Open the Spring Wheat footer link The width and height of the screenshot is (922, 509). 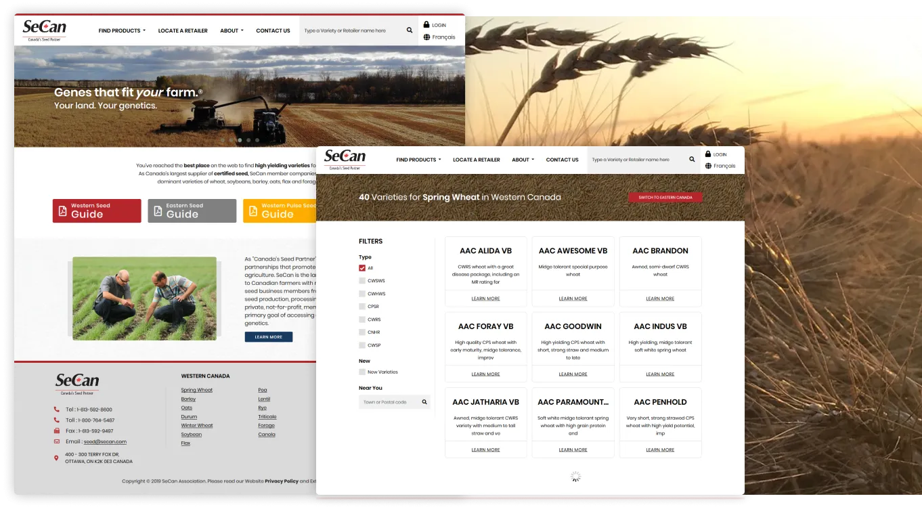click(x=196, y=391)
